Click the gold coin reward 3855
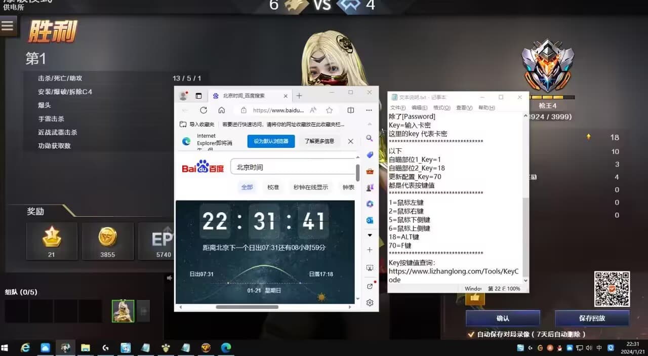 (x=107, y=241)
